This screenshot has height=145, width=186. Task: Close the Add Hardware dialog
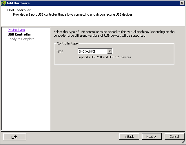(x=182, y=3)
